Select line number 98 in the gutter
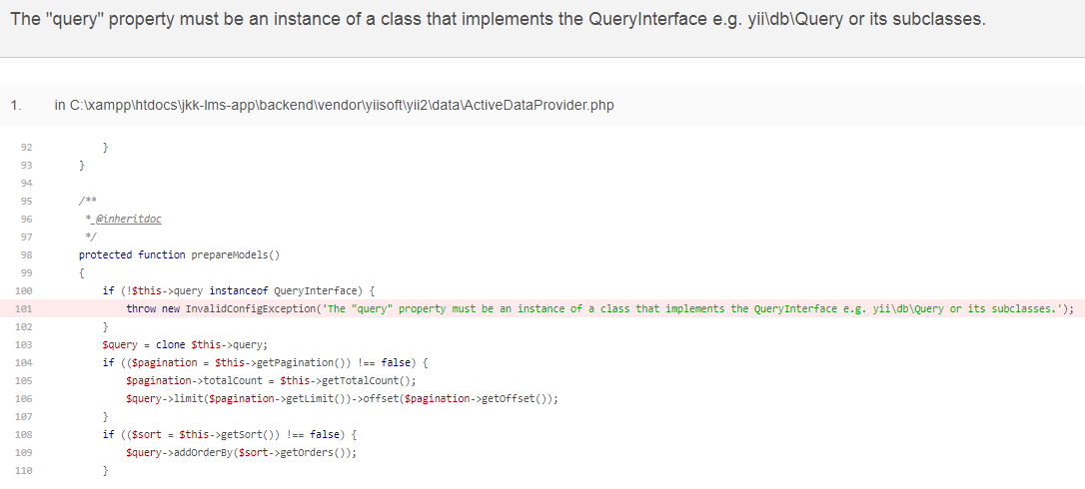1085x489 pixels. (x=27, y=254)
